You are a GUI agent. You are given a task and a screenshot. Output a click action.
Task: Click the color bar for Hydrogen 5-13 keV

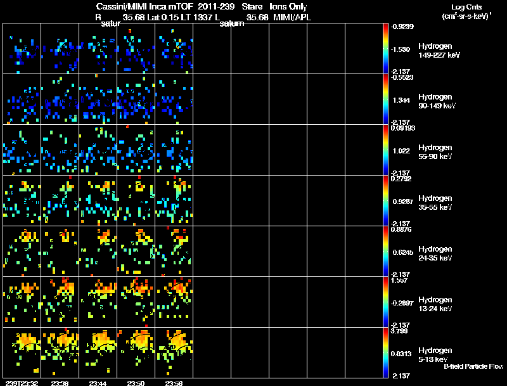pos(385,352)
